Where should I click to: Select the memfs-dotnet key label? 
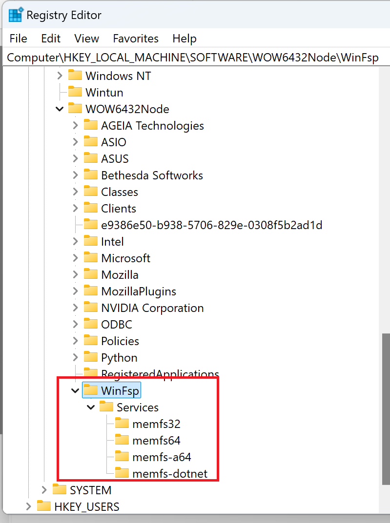click(170, 474)
